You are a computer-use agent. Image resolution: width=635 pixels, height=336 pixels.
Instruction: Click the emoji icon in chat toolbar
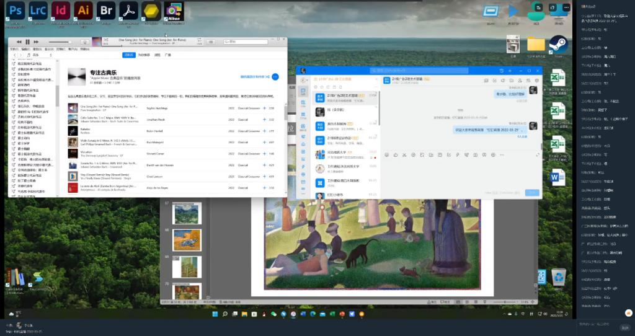click(387, 154)
